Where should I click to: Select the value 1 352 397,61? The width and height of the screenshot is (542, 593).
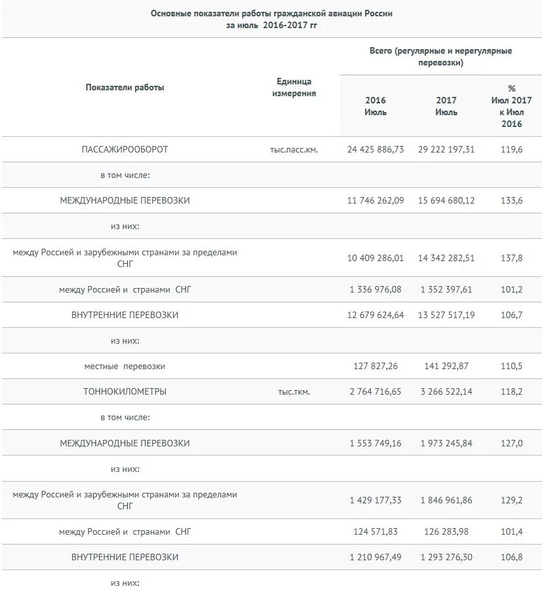click(446, 290)
